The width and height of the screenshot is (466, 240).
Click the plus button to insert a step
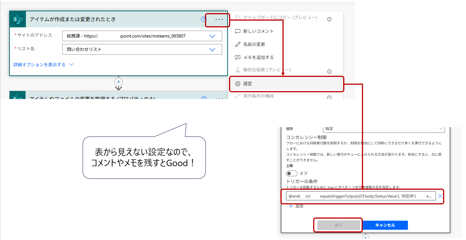tap(119, 82)
